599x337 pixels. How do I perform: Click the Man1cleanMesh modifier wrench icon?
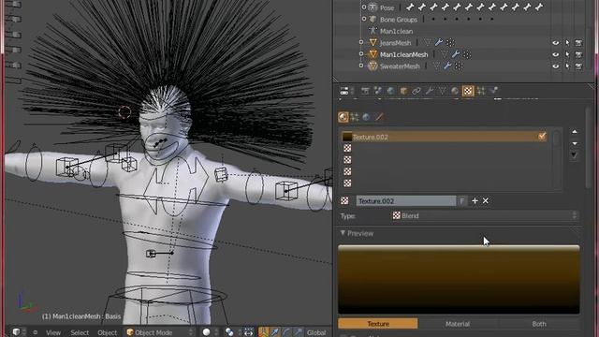click(x=456, y=54)
